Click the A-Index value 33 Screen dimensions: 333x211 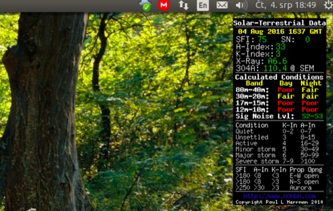(280, 46)
